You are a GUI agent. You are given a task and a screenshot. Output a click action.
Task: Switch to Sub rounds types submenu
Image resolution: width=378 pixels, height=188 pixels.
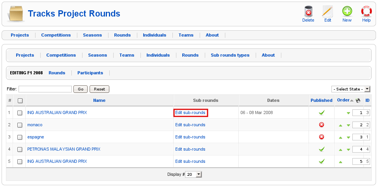tap(230, 55)
